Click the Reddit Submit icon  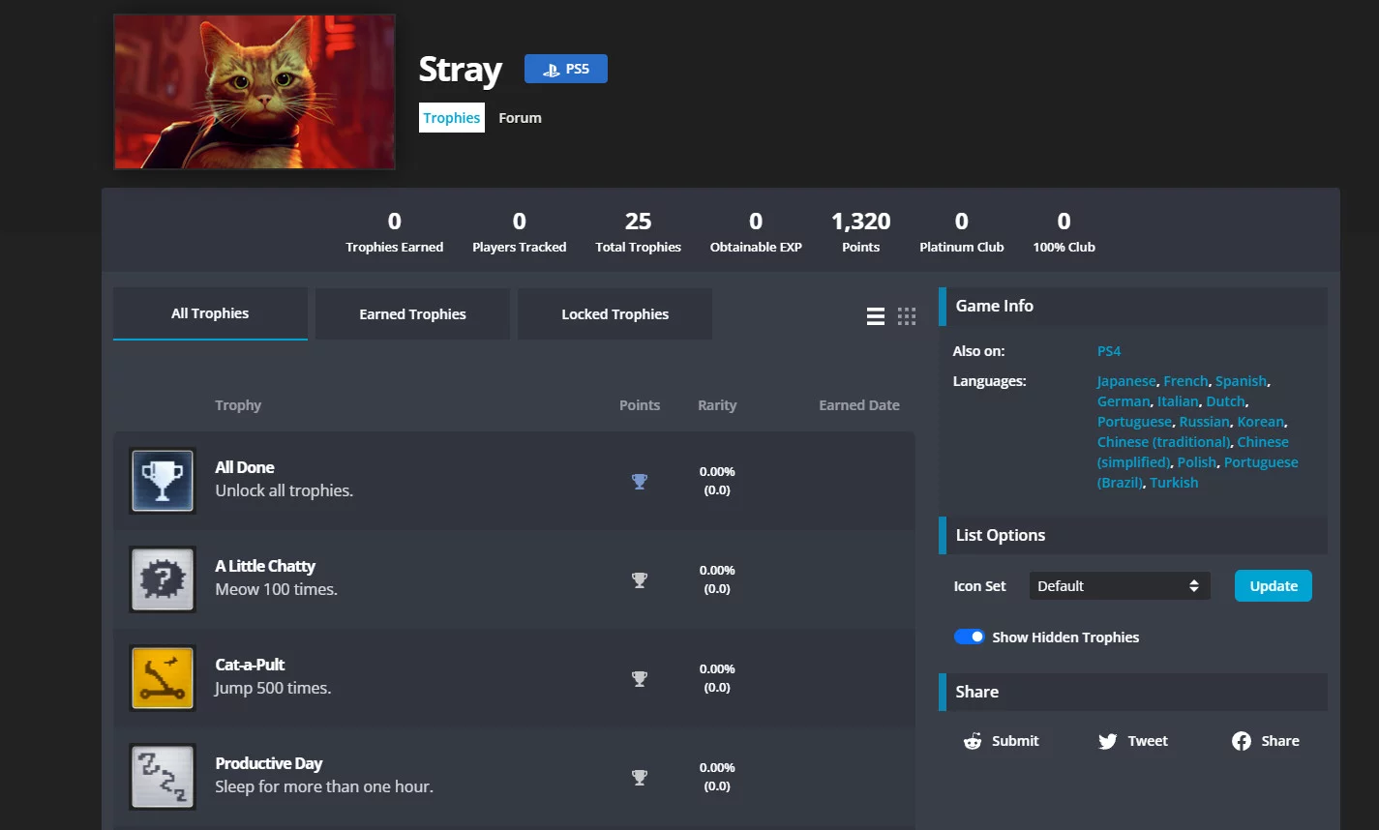(x=973, y=741)
